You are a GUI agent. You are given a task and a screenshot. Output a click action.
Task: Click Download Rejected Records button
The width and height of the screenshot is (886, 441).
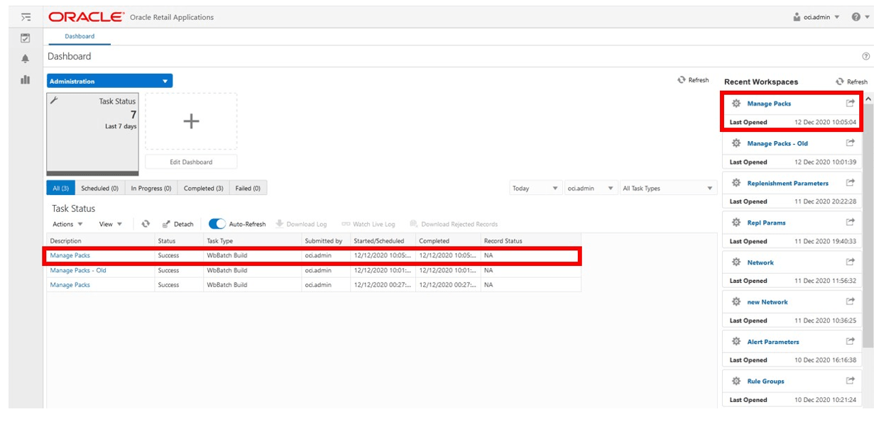(x=454, y=224)
